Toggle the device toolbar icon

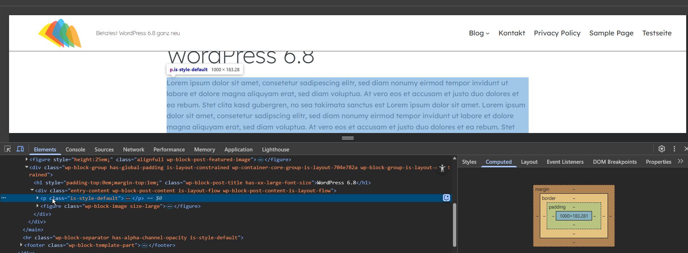tap(20, 149)
